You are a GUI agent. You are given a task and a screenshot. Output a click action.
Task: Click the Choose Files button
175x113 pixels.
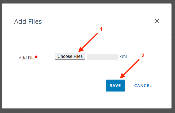[x=70, y=56]
